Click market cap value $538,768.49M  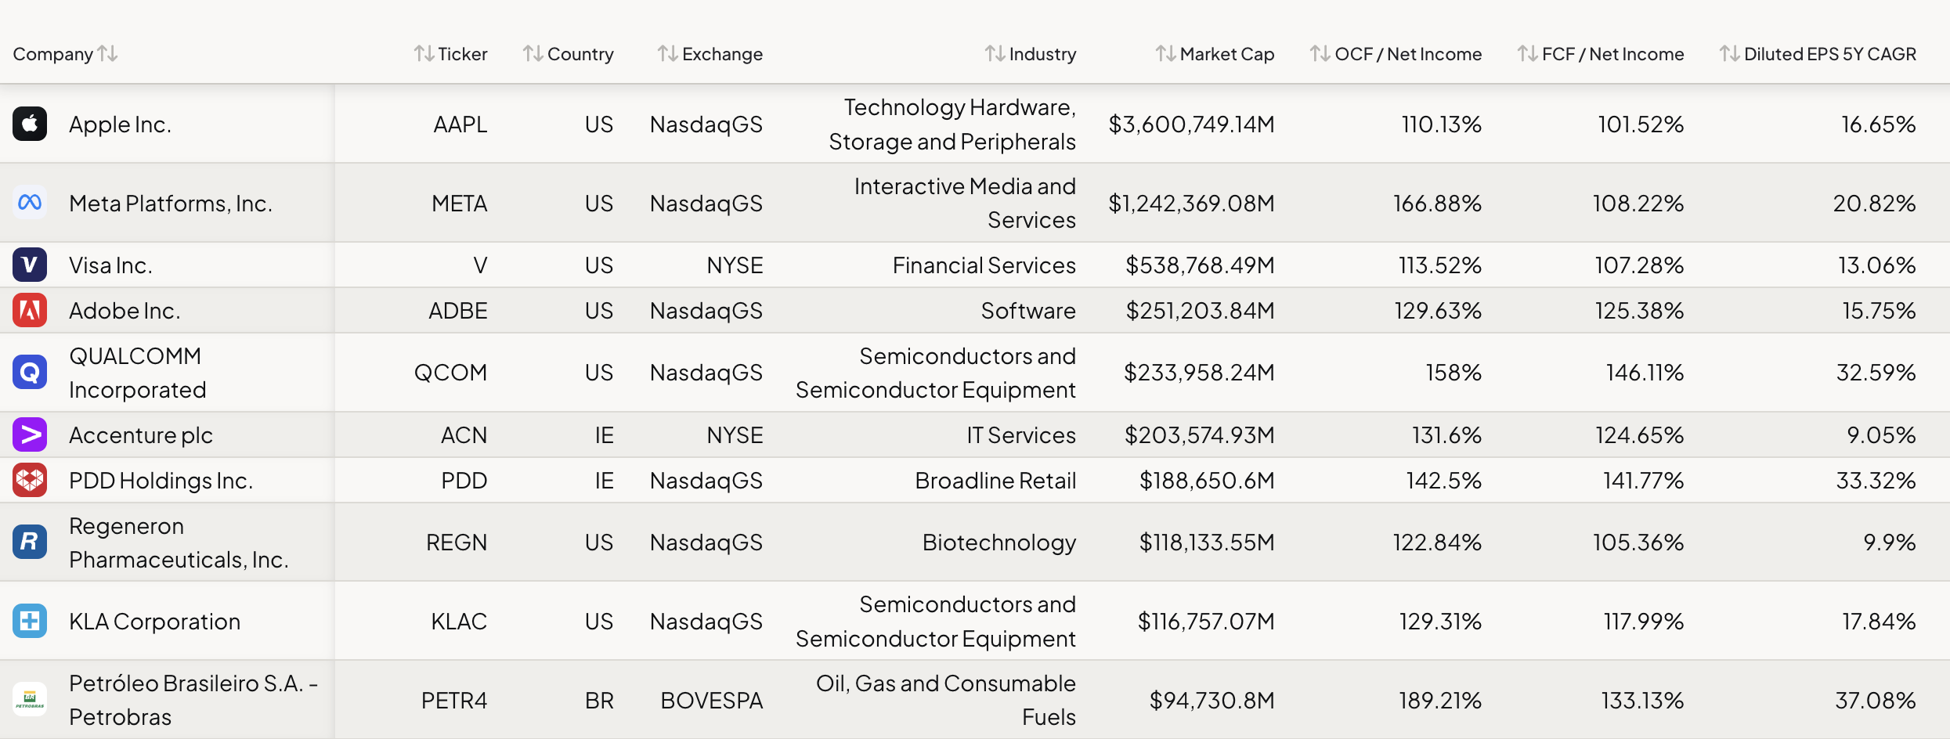(x=1201, y=265)
